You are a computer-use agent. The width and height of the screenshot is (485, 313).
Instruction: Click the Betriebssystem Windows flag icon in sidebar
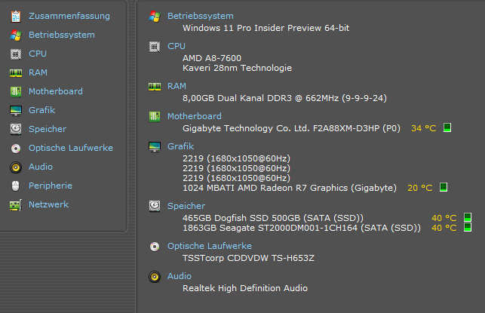[15, 35]
